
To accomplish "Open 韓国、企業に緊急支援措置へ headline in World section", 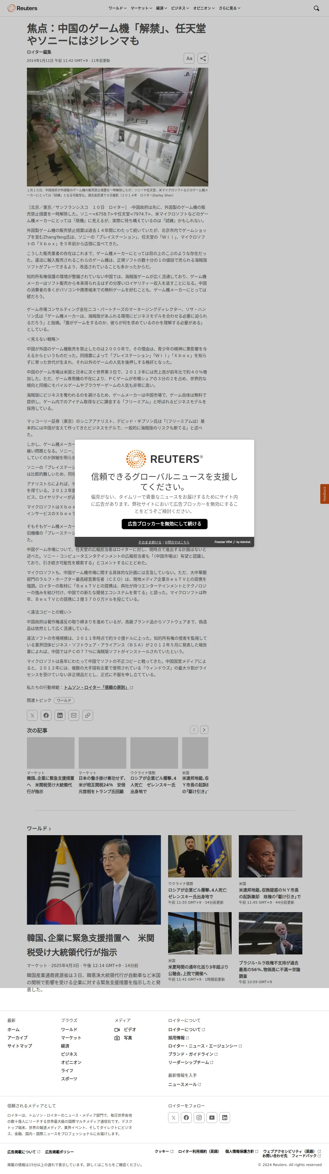I will point(90,945).
